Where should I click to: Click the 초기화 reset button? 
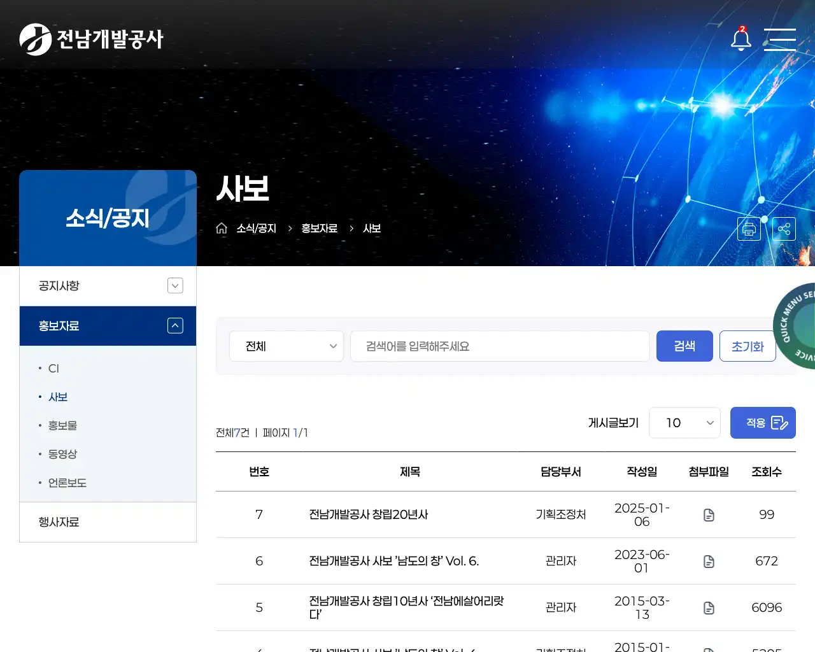pos(748,346)
